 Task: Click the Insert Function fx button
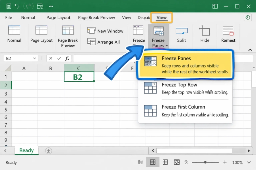67,58
